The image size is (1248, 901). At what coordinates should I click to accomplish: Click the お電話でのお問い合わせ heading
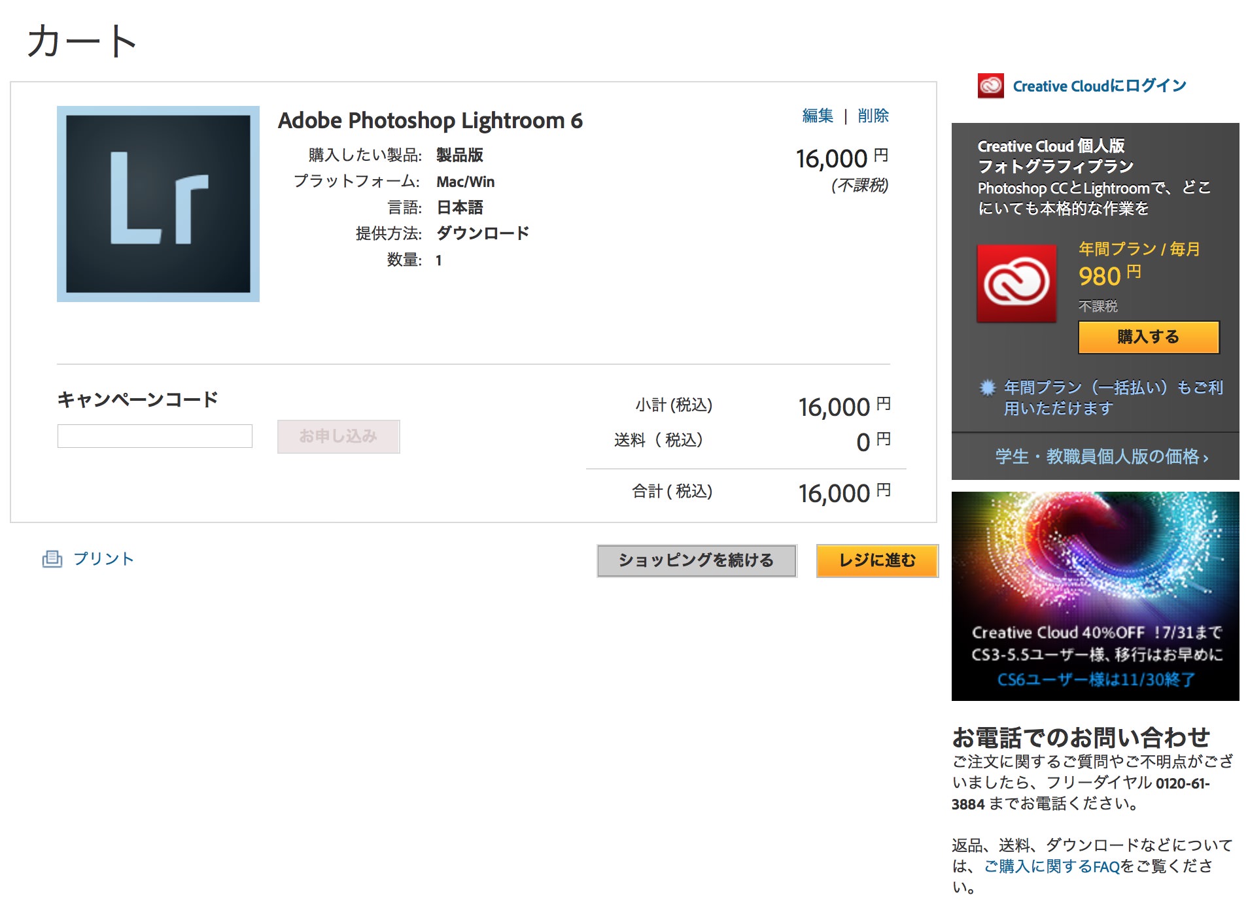(1081, 737)
